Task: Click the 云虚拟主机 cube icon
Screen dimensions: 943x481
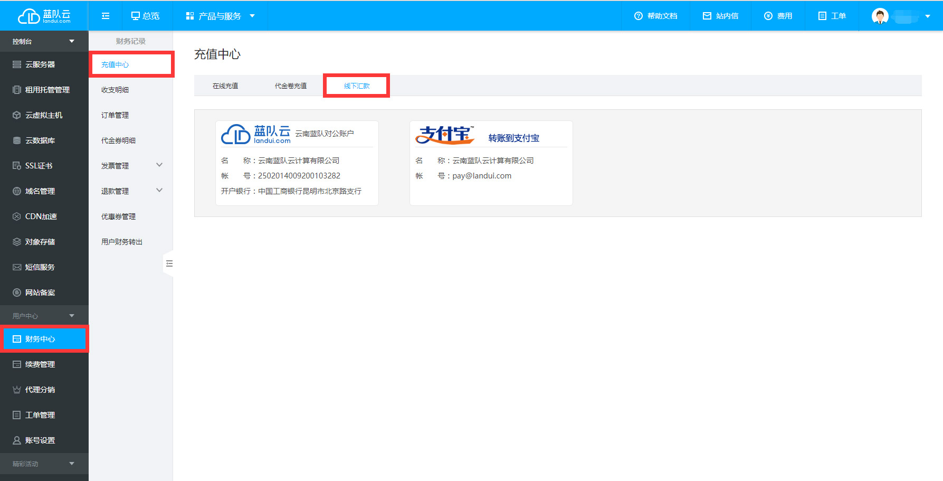Action: (17, 115)
